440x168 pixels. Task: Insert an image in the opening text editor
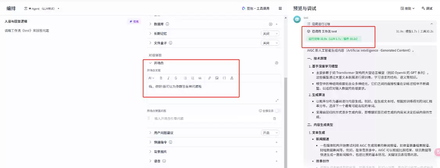(217, 78)
